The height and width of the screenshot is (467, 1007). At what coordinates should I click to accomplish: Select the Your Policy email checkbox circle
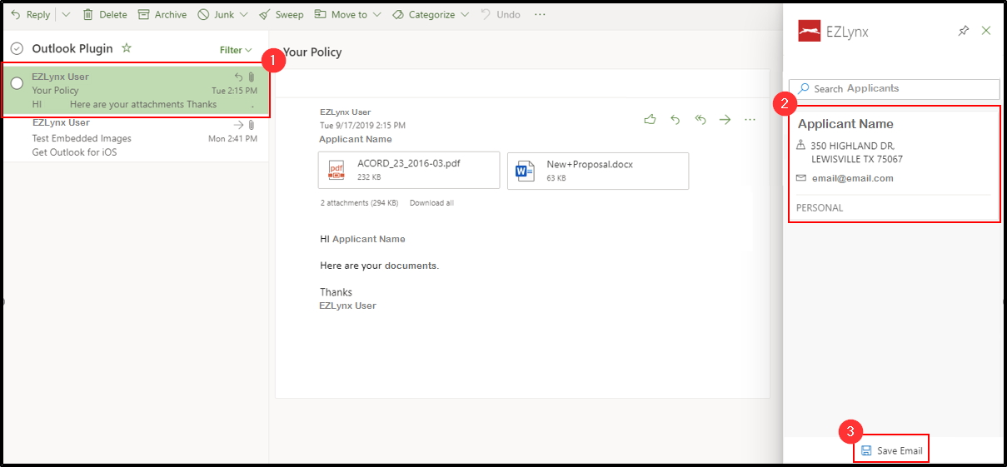point(17,83)
